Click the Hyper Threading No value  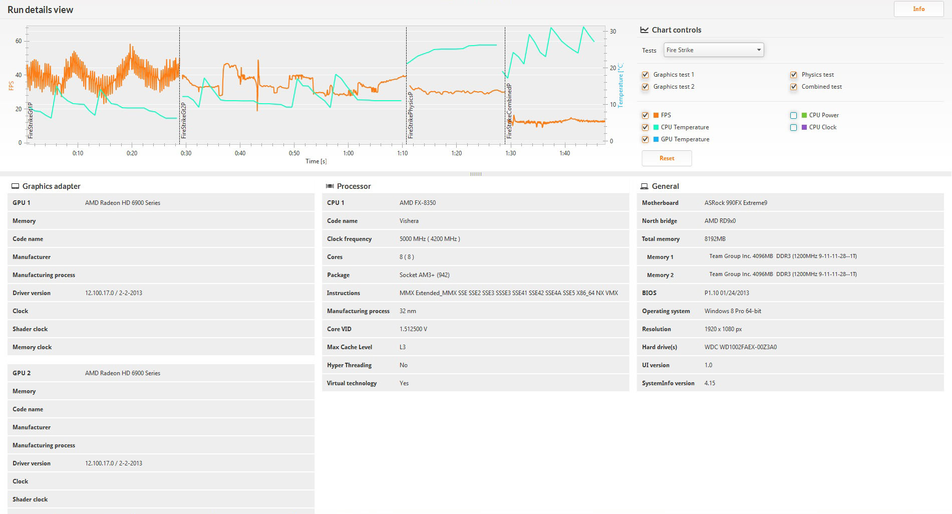(x=404, y=365)
